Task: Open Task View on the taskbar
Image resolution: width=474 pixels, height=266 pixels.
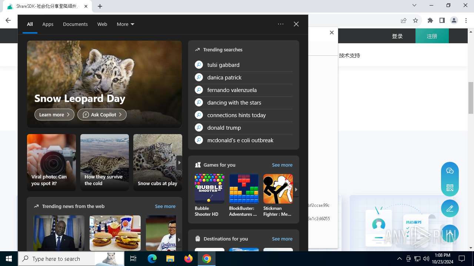Action: click(x=133, y=259)
